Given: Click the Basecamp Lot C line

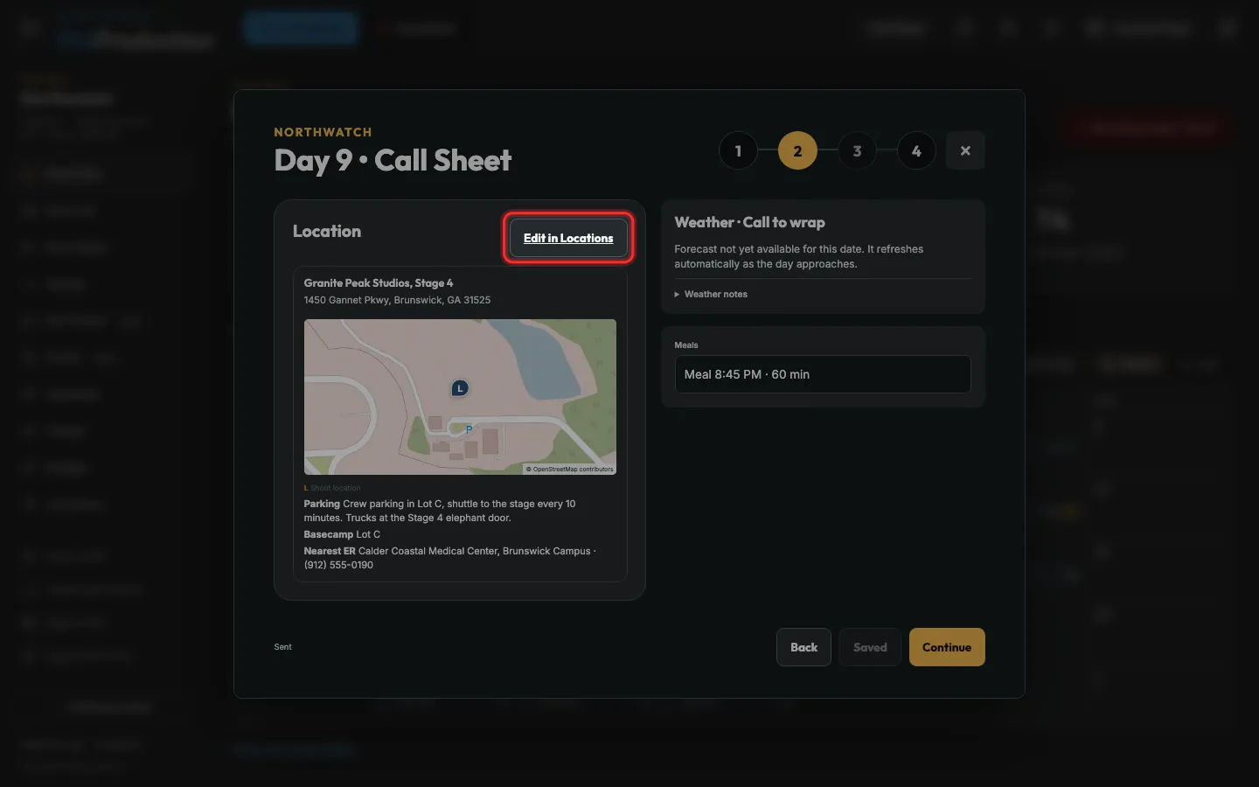Looking at the screenshot, I should tap(342, 534).
